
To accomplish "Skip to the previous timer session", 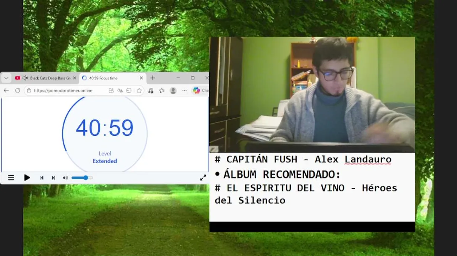I will click(x=42, y=178).
